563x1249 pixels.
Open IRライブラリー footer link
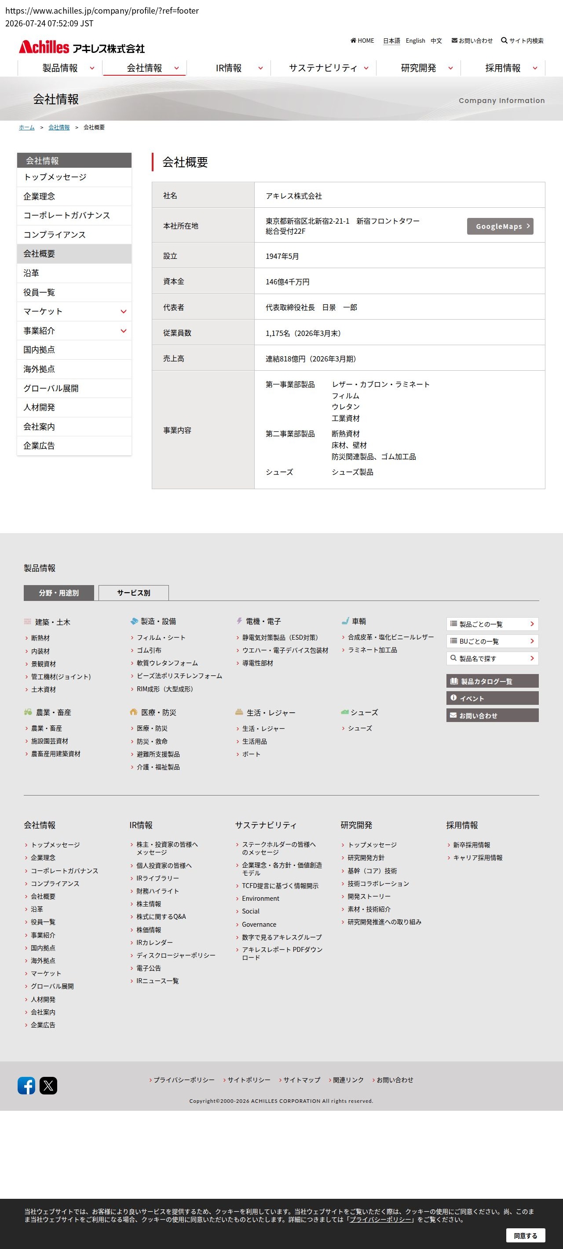click(157, 878)
